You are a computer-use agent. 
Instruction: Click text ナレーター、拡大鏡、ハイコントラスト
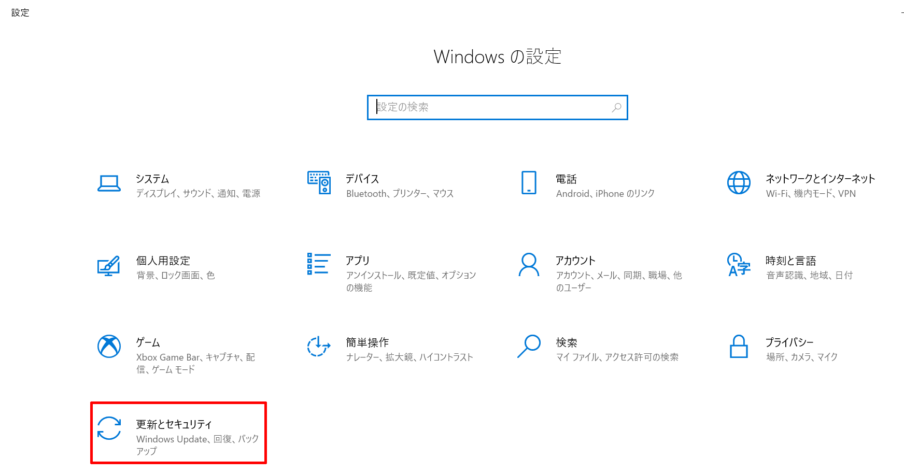pyautogui.click(x=409, y=357)
